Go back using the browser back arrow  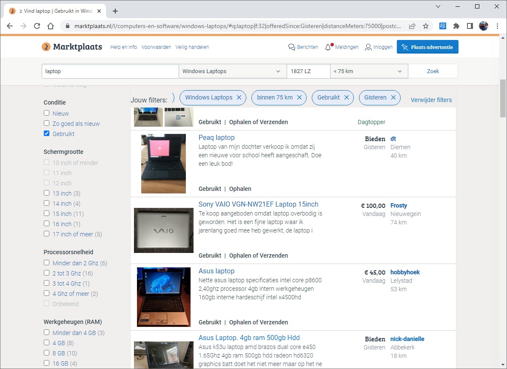click(x=10, y=26)
